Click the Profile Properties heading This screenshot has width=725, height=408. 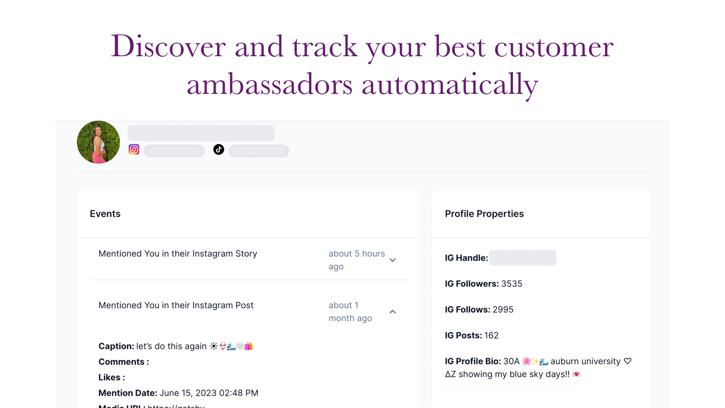[484, 214]
